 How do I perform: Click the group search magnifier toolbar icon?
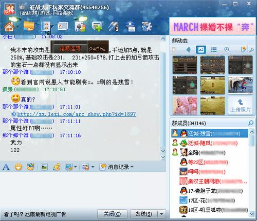(114, 27)
